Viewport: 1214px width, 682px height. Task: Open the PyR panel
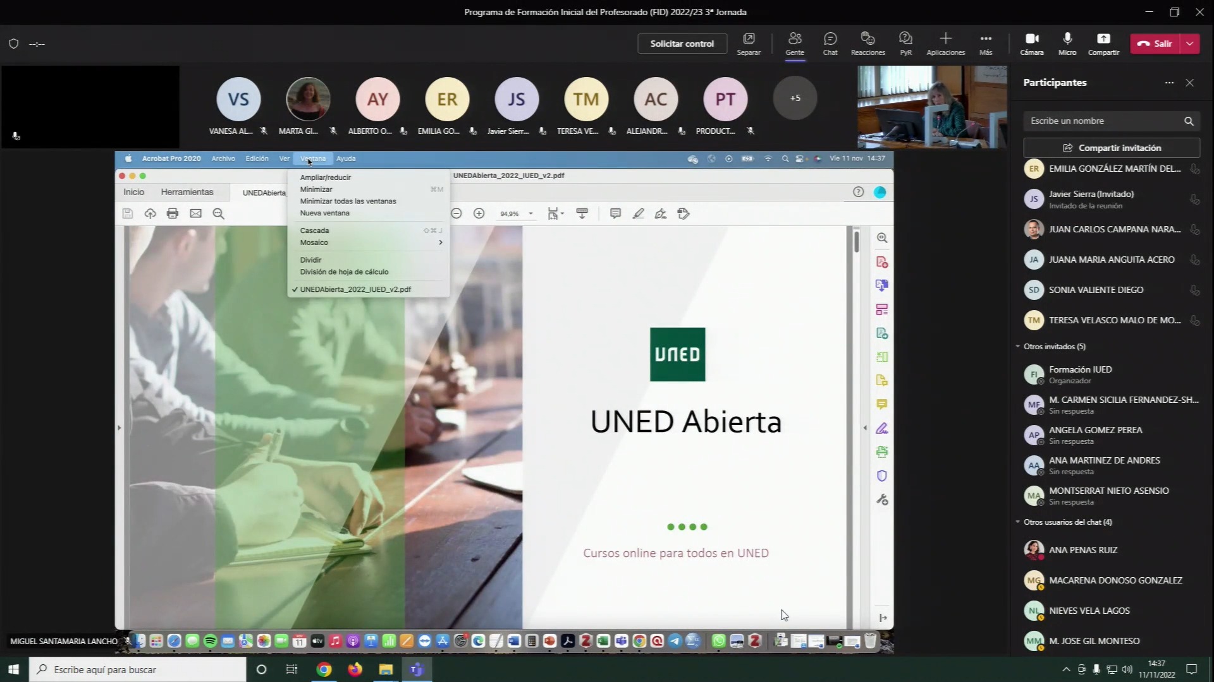pos(905,44)
